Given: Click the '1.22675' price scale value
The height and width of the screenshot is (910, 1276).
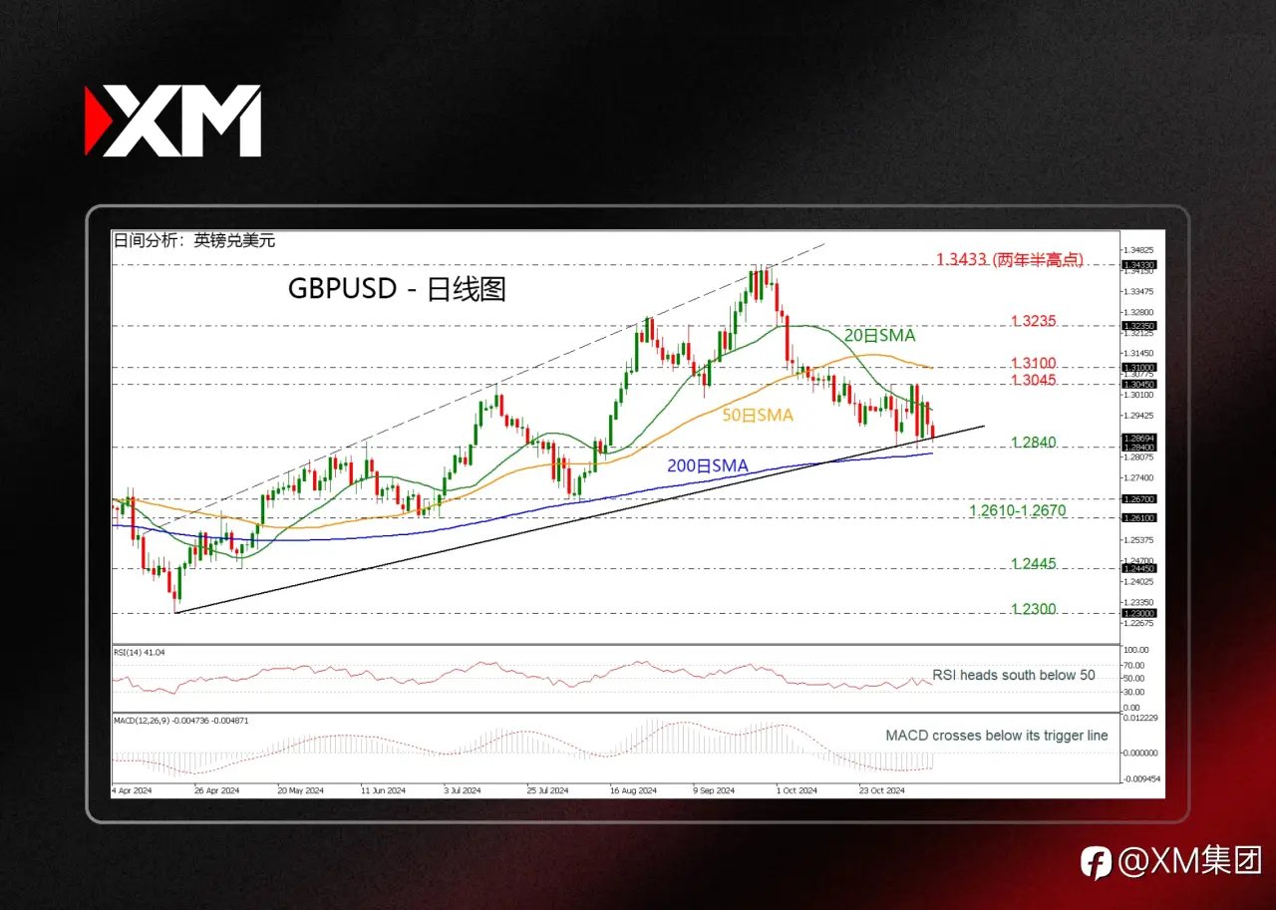Looking at the screenshot, I should [1138, 624].
